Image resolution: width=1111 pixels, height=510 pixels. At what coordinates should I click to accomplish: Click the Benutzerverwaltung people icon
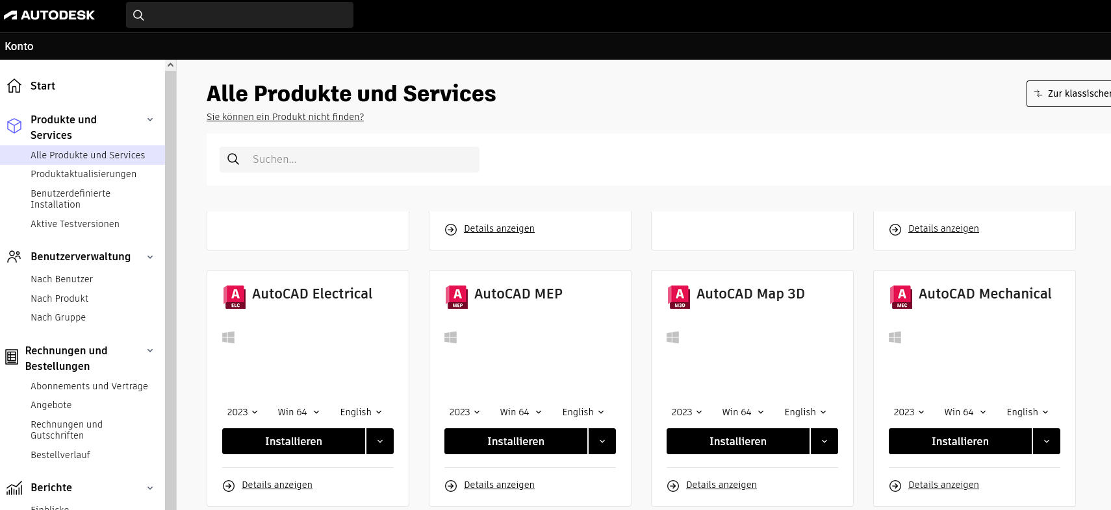click(x=14, y=256)
